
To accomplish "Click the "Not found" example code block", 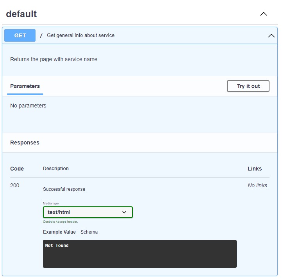I will pos(139,253).
